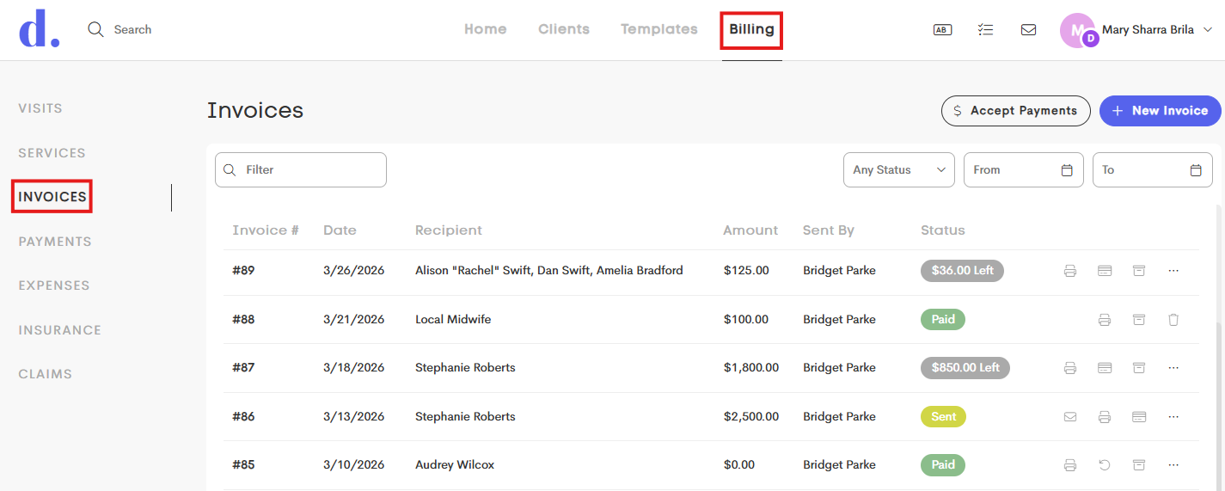Click the Search field in the header
This screenshot has width=1225, height=491.
pyautogui.click(x=132, y=29)
